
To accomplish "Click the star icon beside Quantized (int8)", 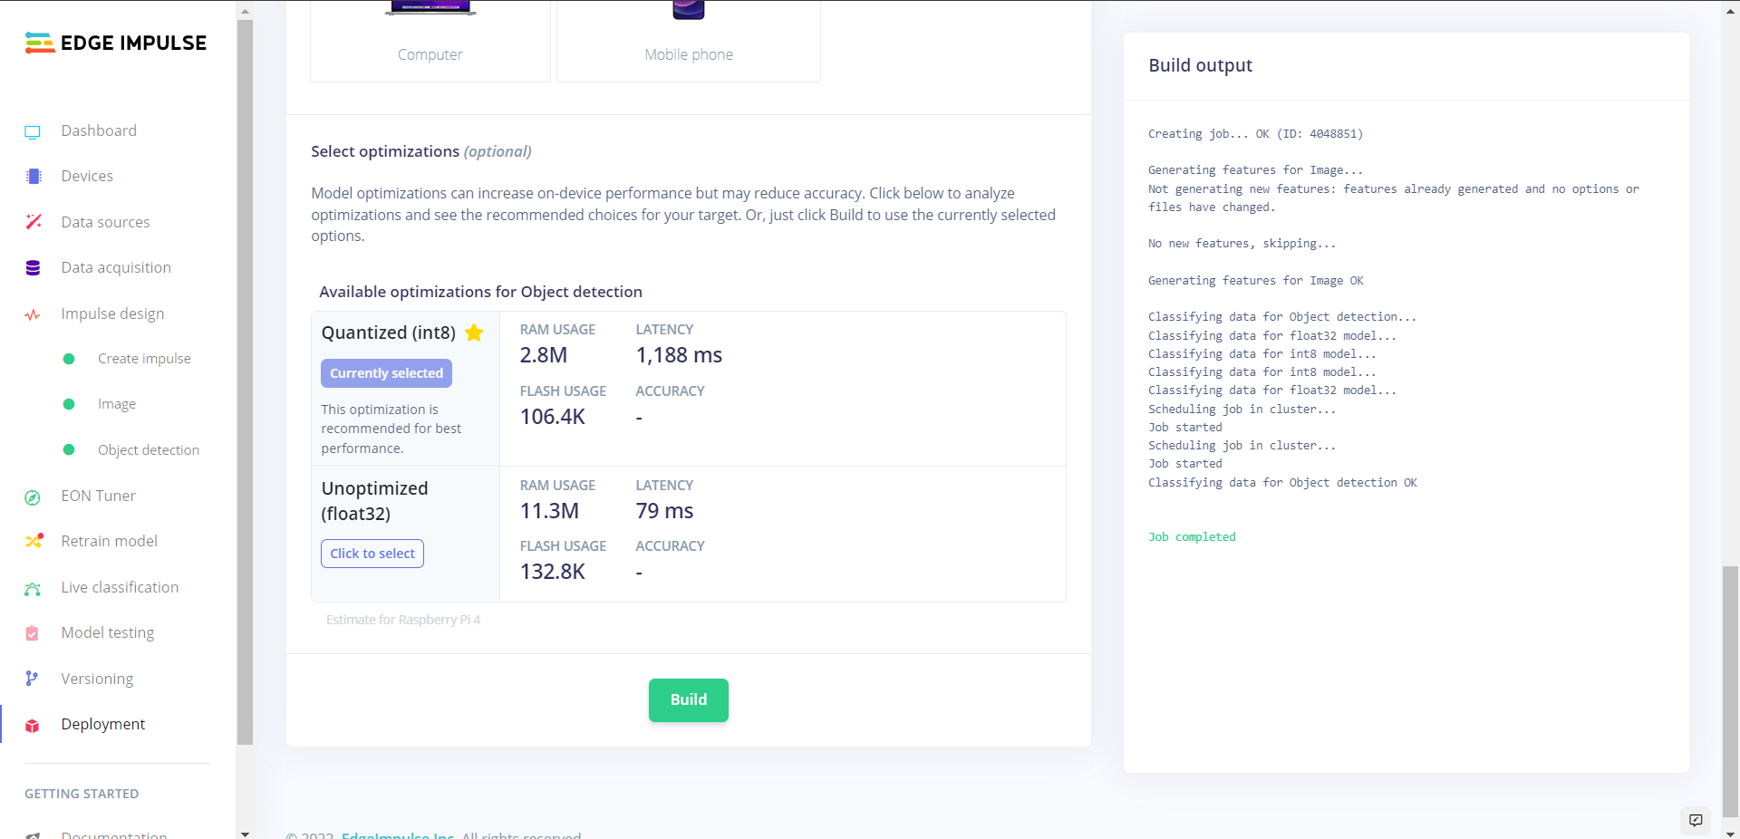I will [474, 333].
